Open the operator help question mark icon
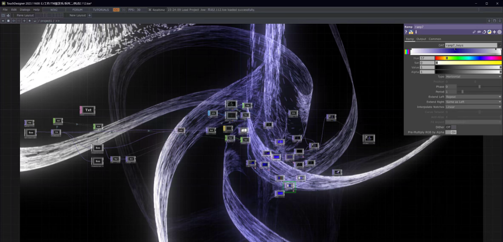The image size is (503, 242). coord(406,32)
